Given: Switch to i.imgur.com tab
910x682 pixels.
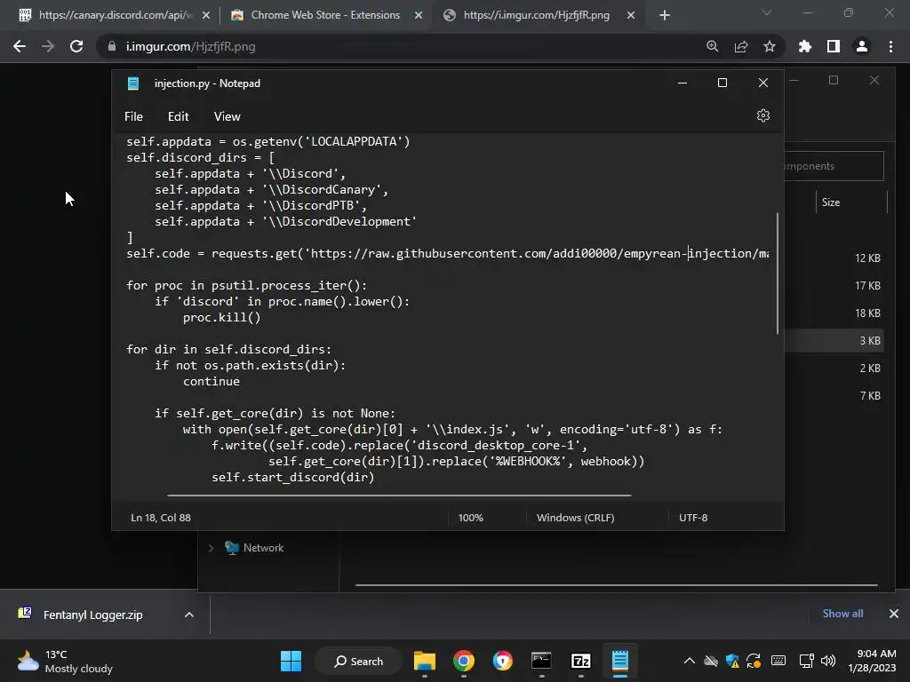Looking at the screenshot, I should (x=537, y=15).
